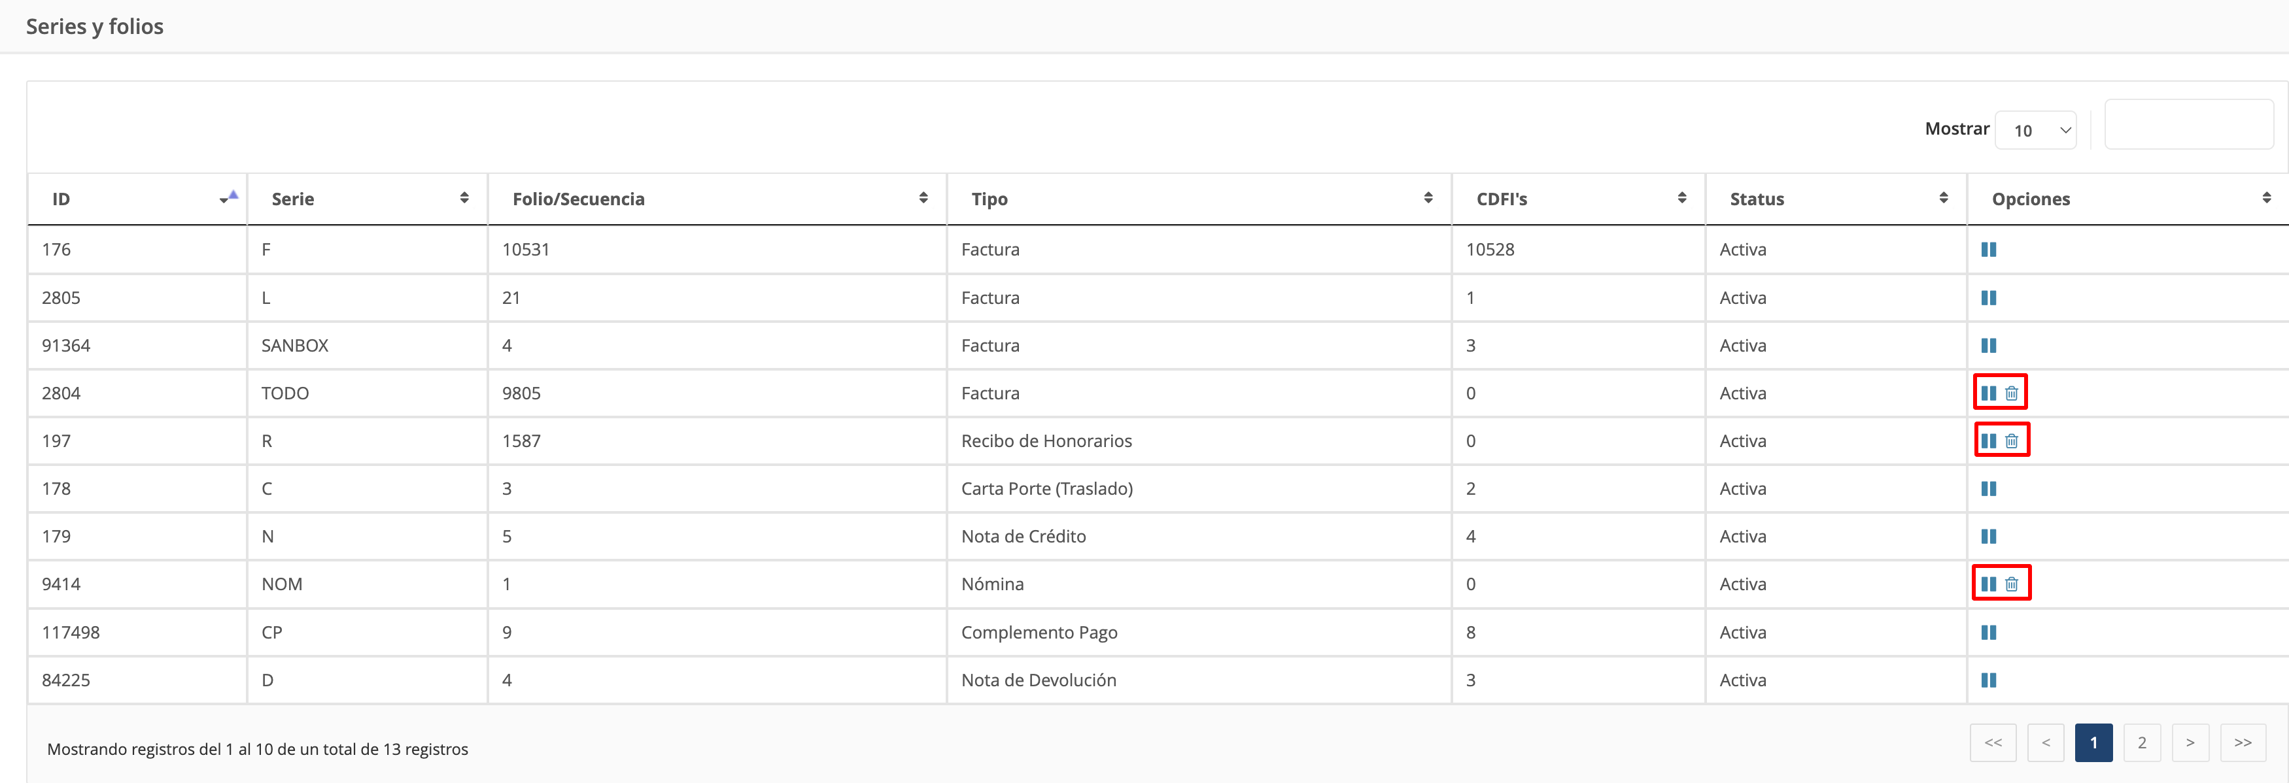The image size is (2289, 783).
Task: Pause the Carta Porte series C
Action: (x=1988, y=488)
